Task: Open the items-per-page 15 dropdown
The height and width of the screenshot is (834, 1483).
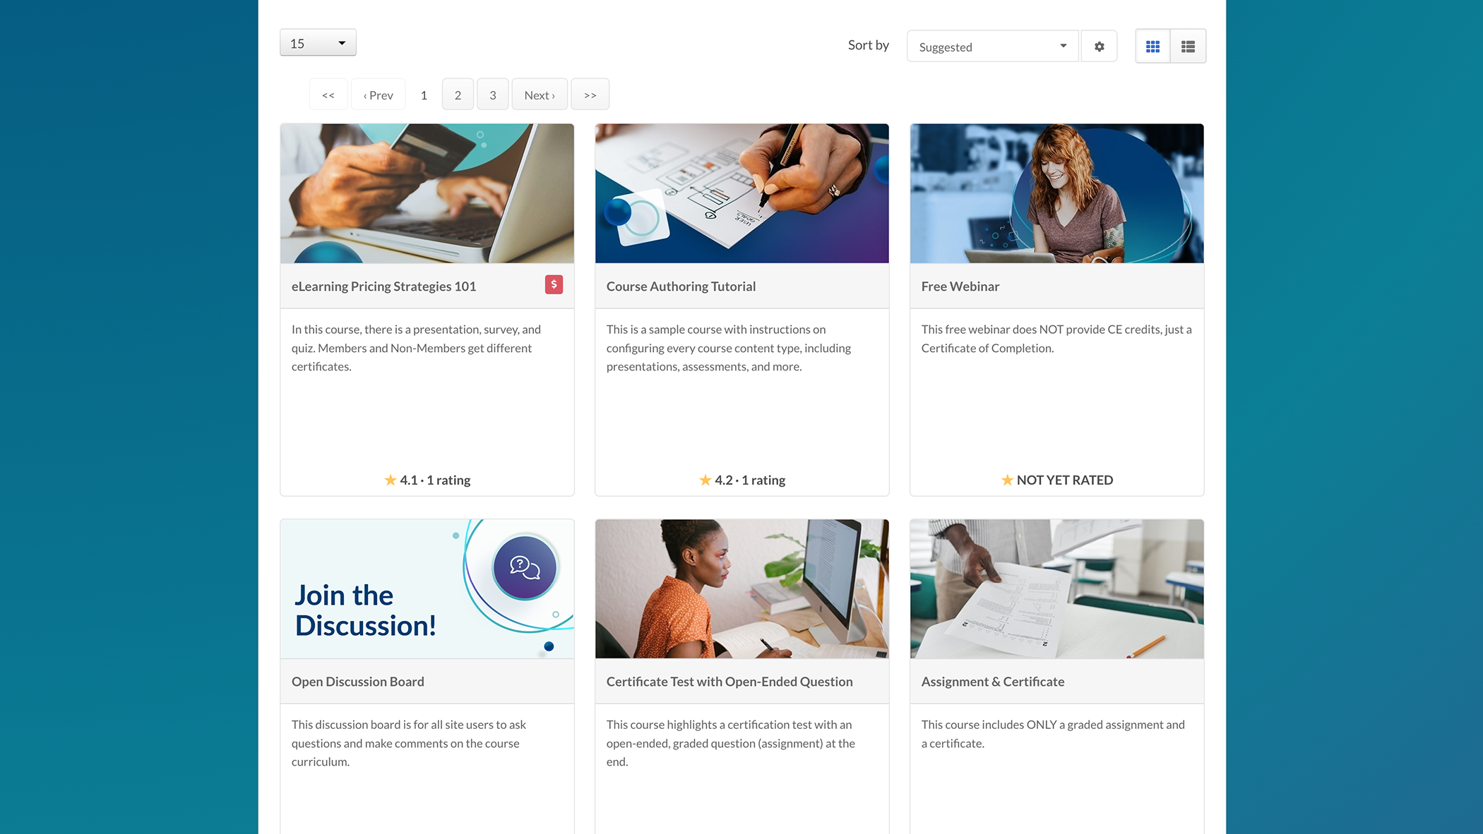Action: coord(318,43)
